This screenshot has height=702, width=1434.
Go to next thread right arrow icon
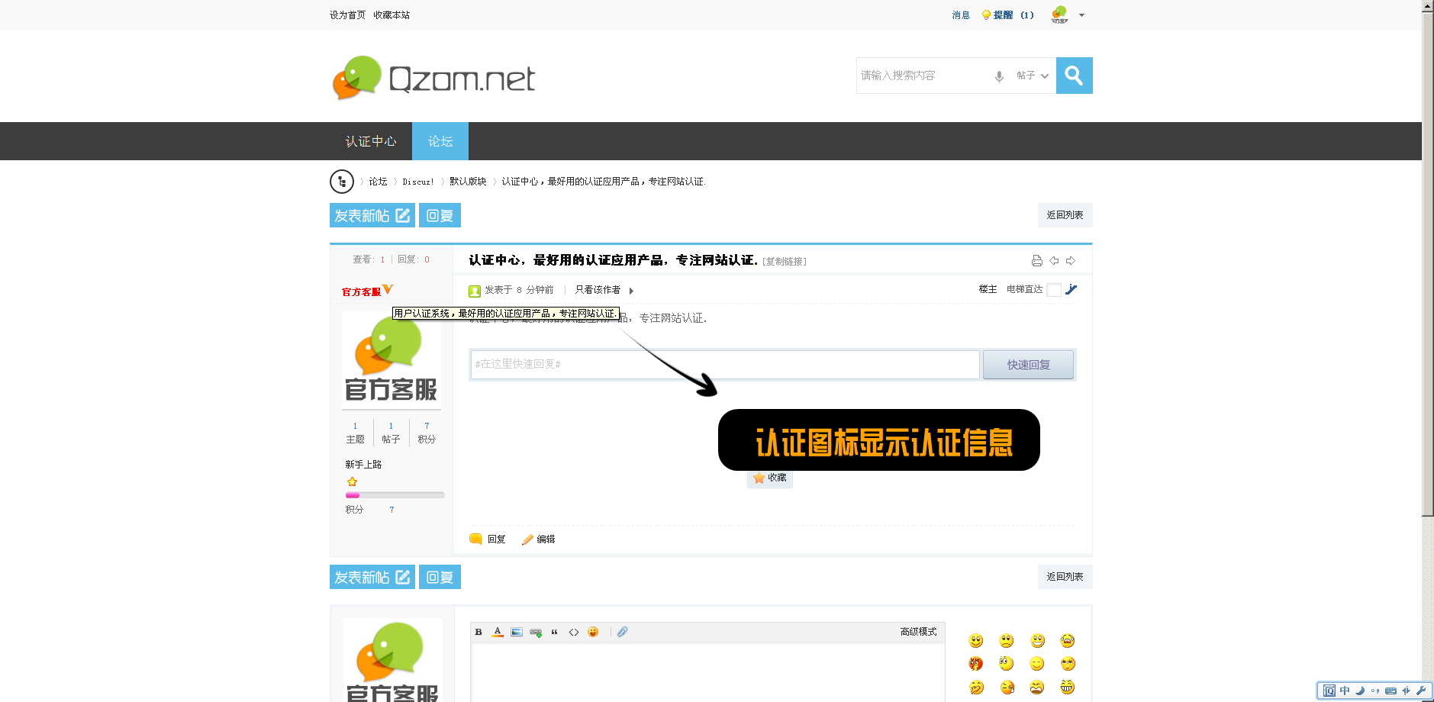tap(1071, 261)
